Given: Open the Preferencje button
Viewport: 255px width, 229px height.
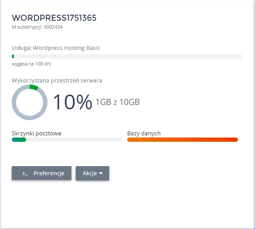Looking at the screenshot, I should pyautogui.click(x=41, y=173).
